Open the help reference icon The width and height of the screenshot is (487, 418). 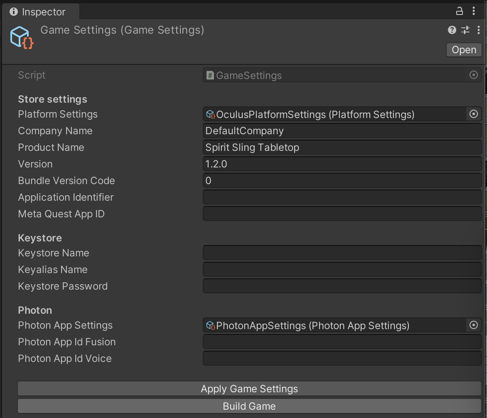(x=452, y=30)
